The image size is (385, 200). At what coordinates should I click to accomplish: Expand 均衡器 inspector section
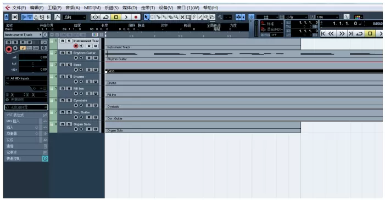coord(26,134)
